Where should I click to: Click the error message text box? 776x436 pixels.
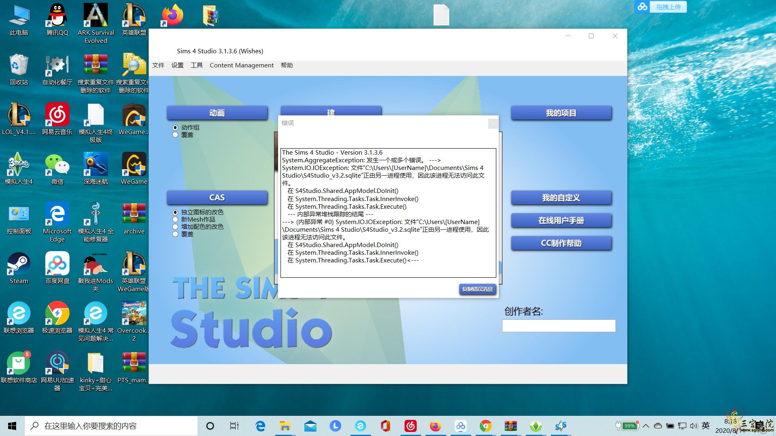tap(388, 213)
